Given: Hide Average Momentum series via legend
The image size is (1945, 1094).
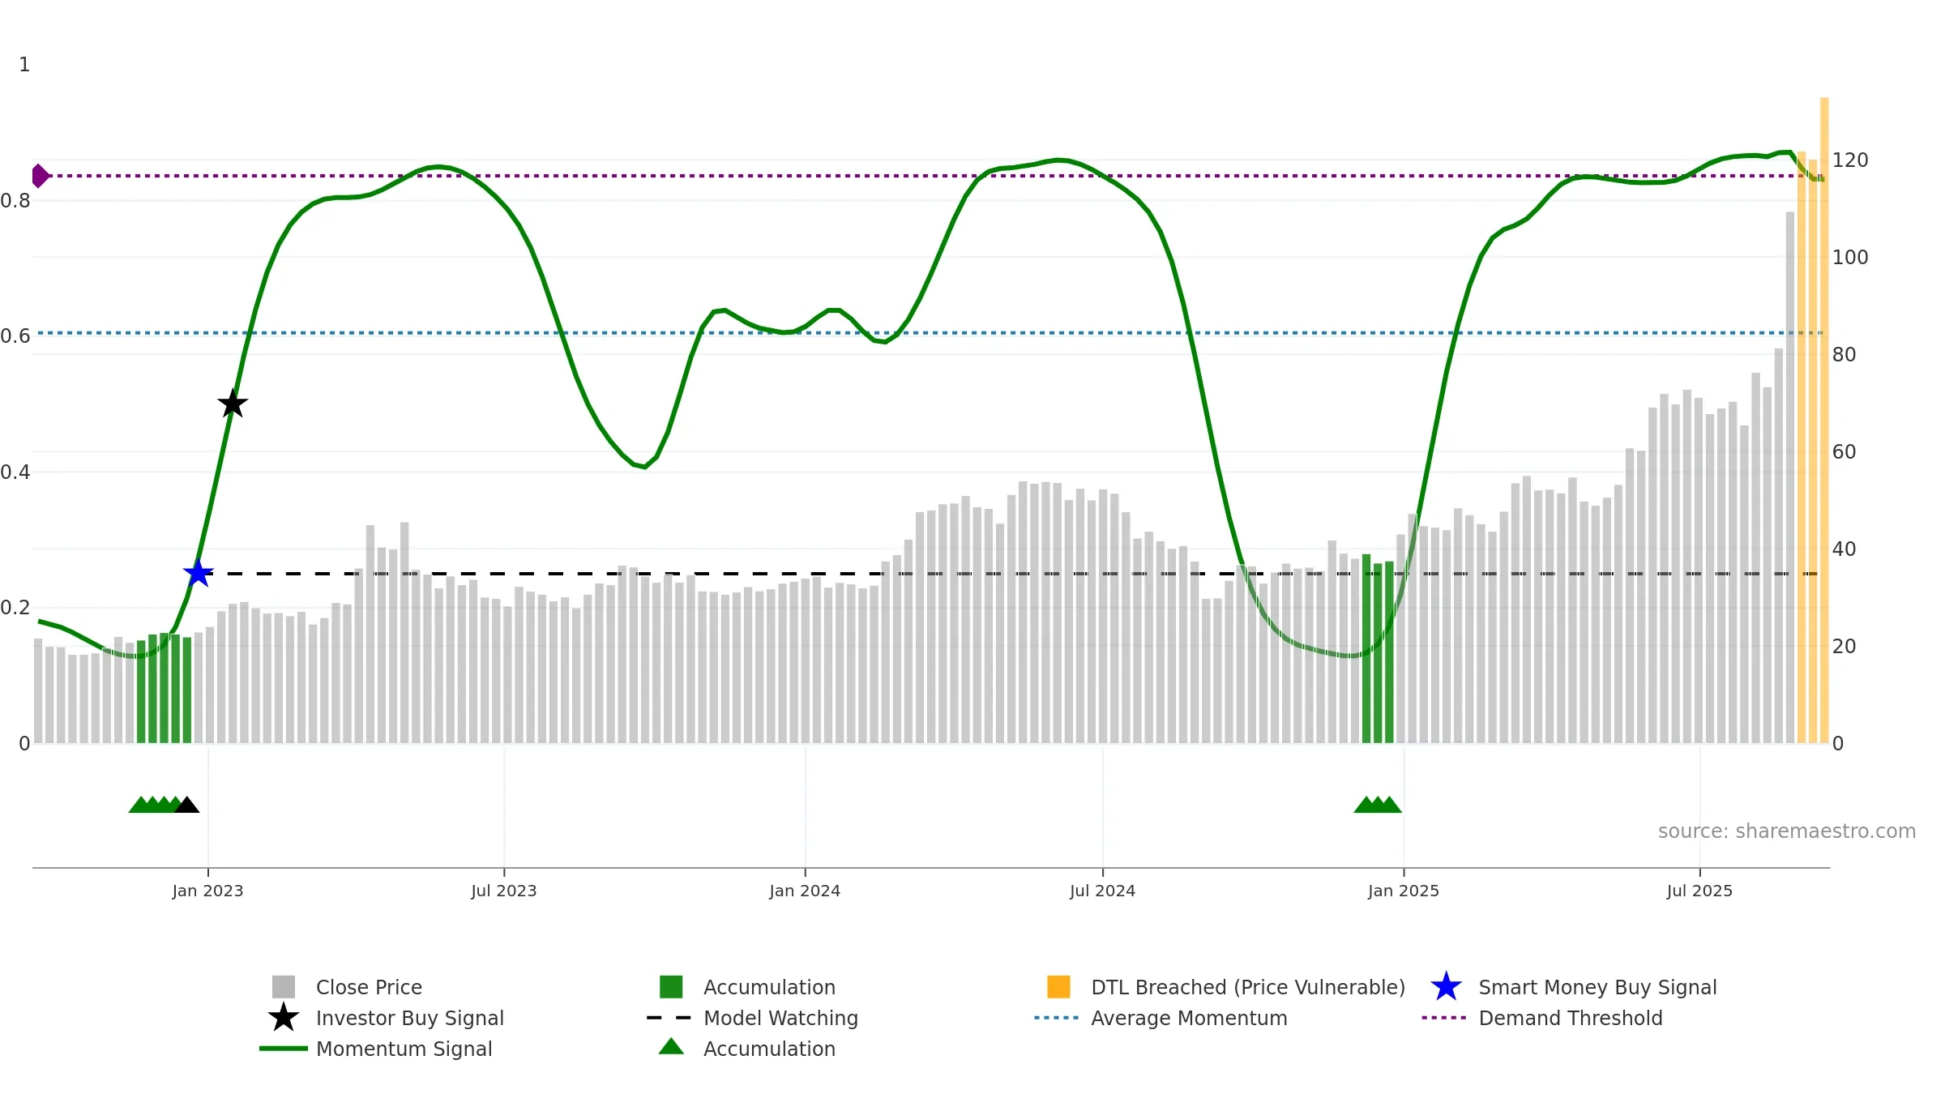Looking at the screenshot, I should (x=1188, y=1018).
